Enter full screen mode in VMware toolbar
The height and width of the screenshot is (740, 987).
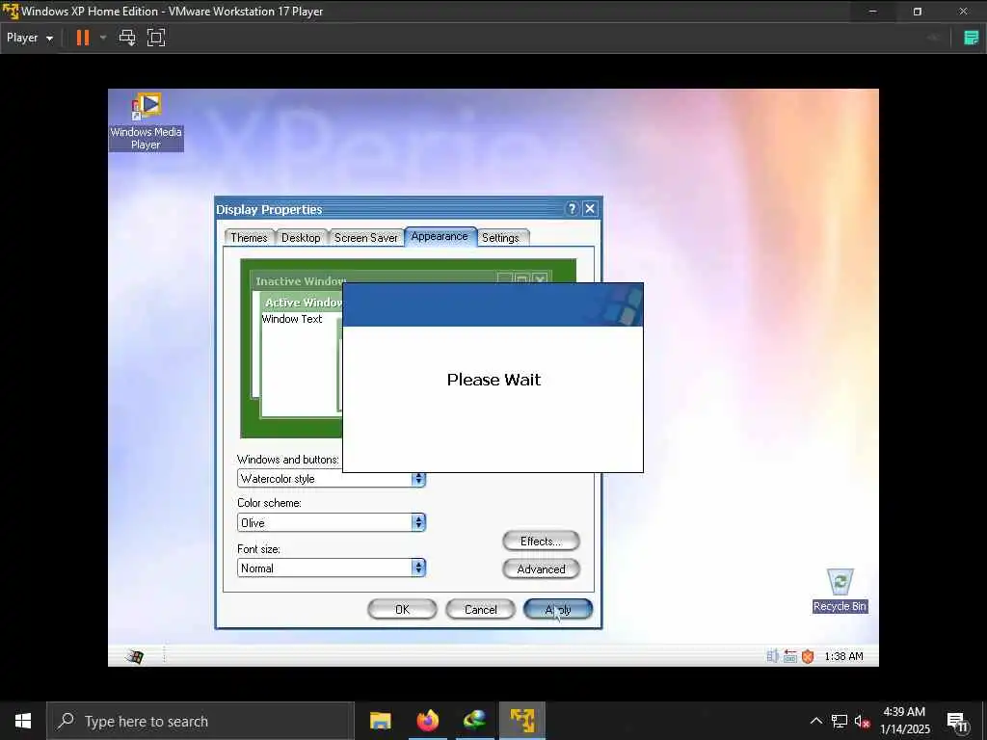[156, 38]
